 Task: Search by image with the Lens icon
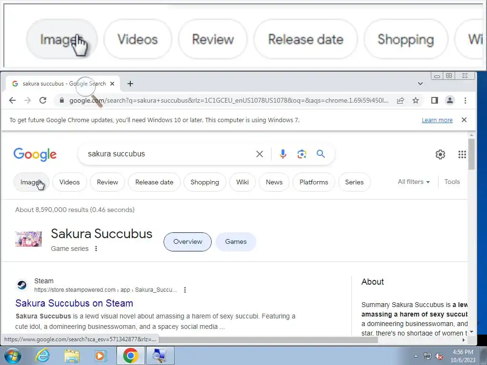[302, 154]
